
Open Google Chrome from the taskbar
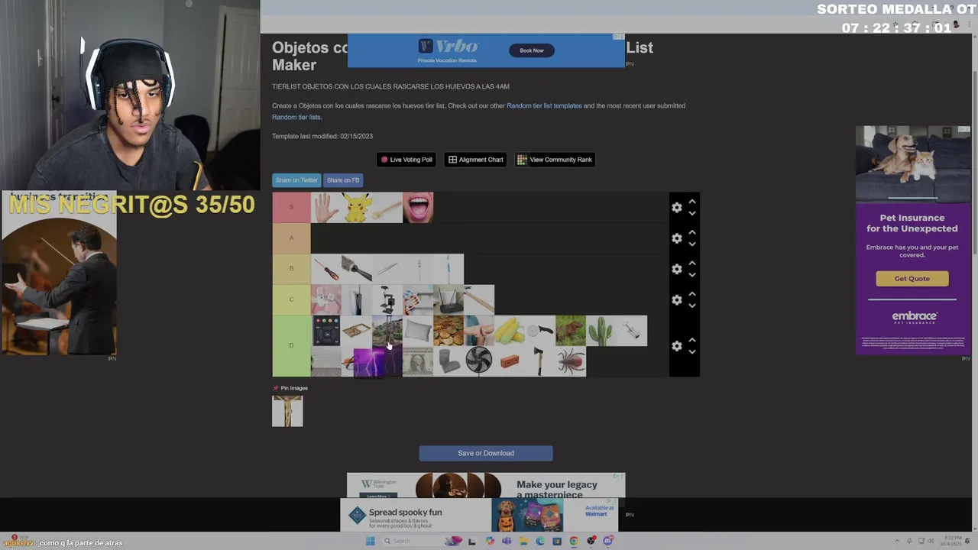click(574, 541)
